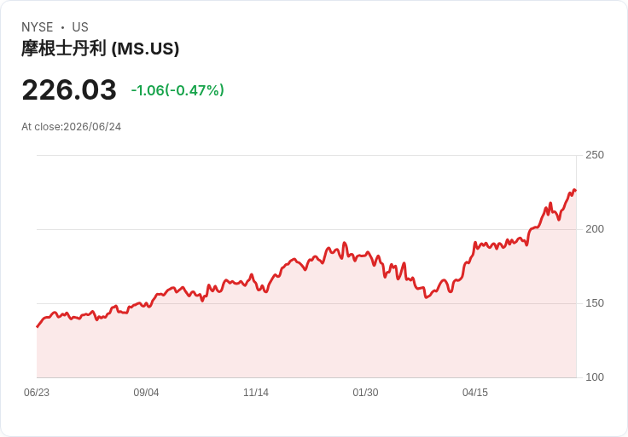The height and width of the screenshot is (437, 628).
Task: Click the 100 price axis label
Action: (595, 377)
